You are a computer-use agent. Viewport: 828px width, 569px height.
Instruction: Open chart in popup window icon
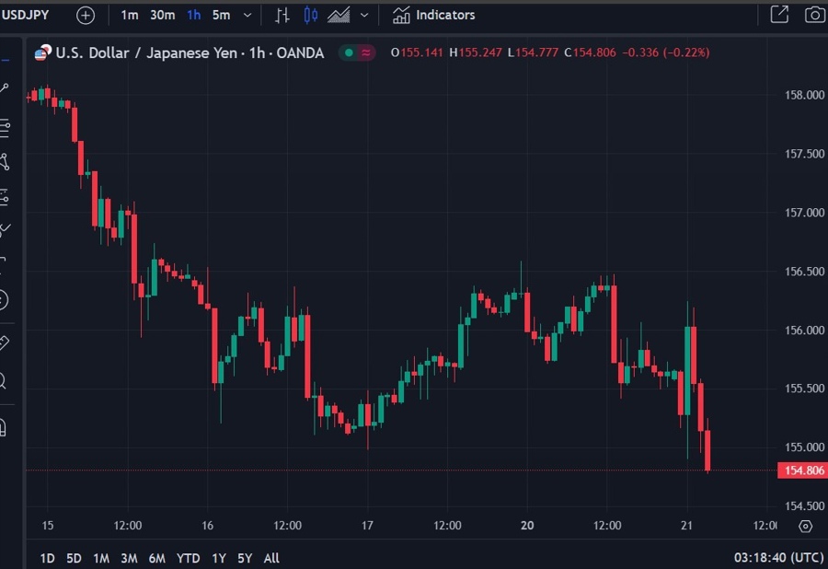tap(779, 14)
